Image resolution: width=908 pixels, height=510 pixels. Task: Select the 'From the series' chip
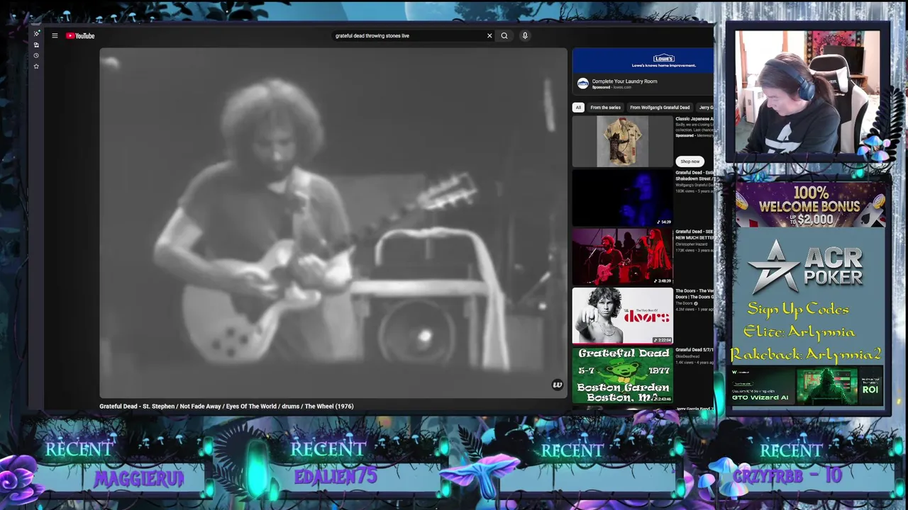[x=605, y=108]
